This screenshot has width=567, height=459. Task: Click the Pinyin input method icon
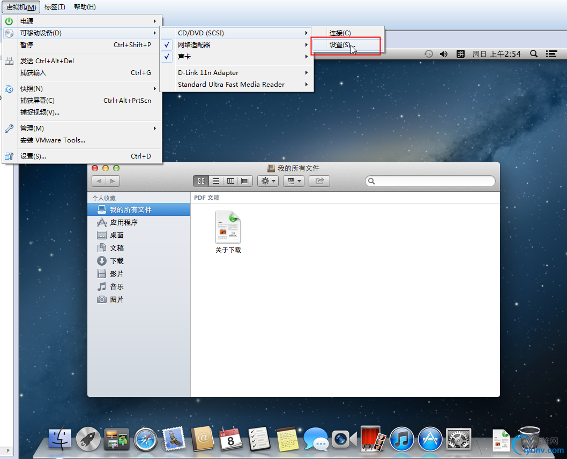click(x=460, y=54)
